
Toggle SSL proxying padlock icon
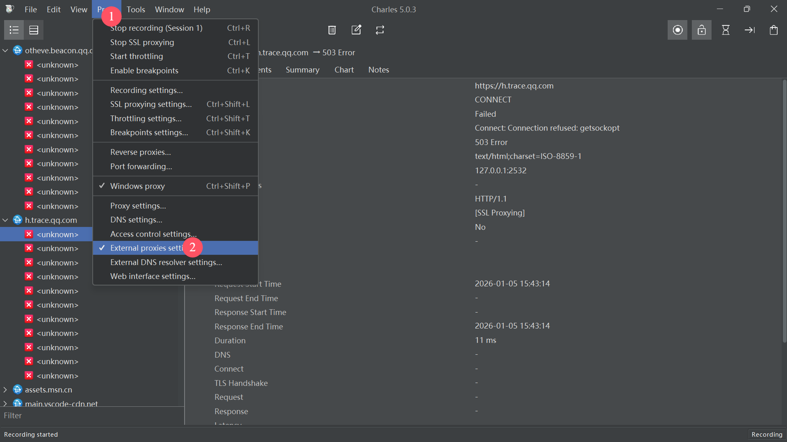click(x=701, y=30)
